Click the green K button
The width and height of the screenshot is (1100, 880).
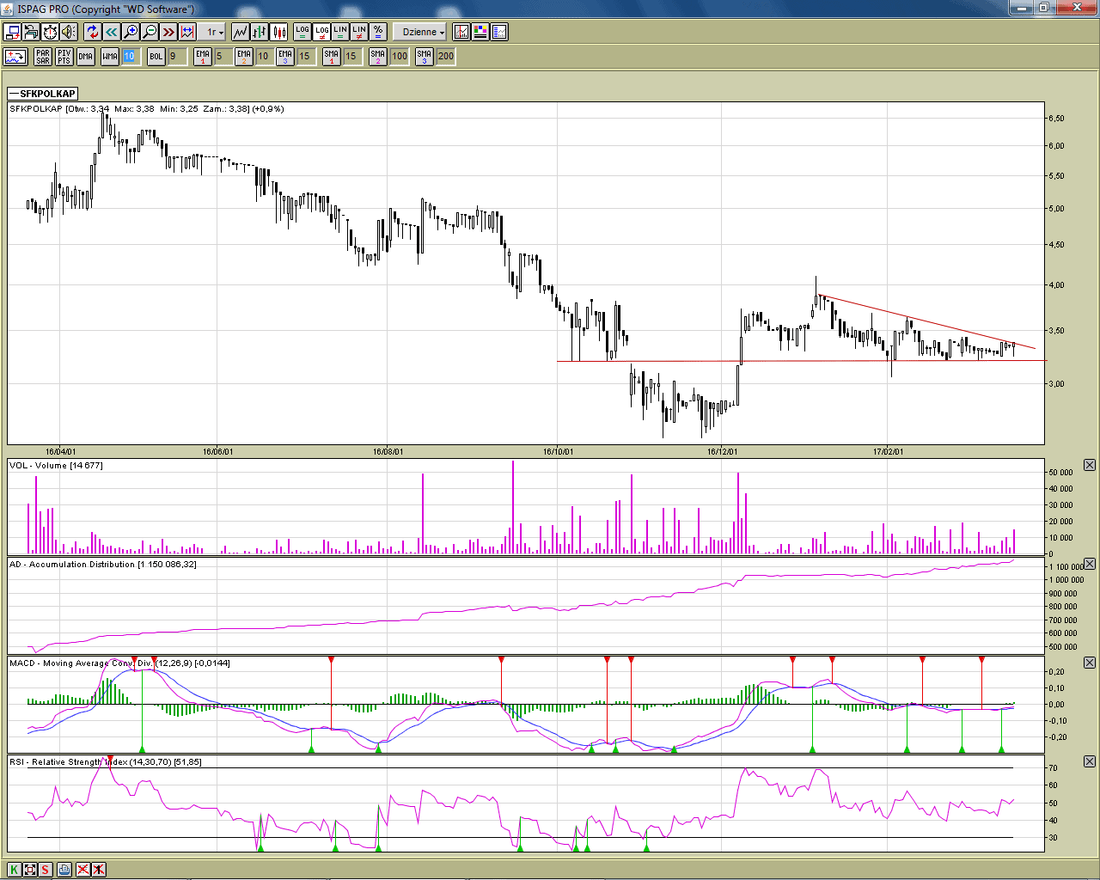(x=14, y=870)
